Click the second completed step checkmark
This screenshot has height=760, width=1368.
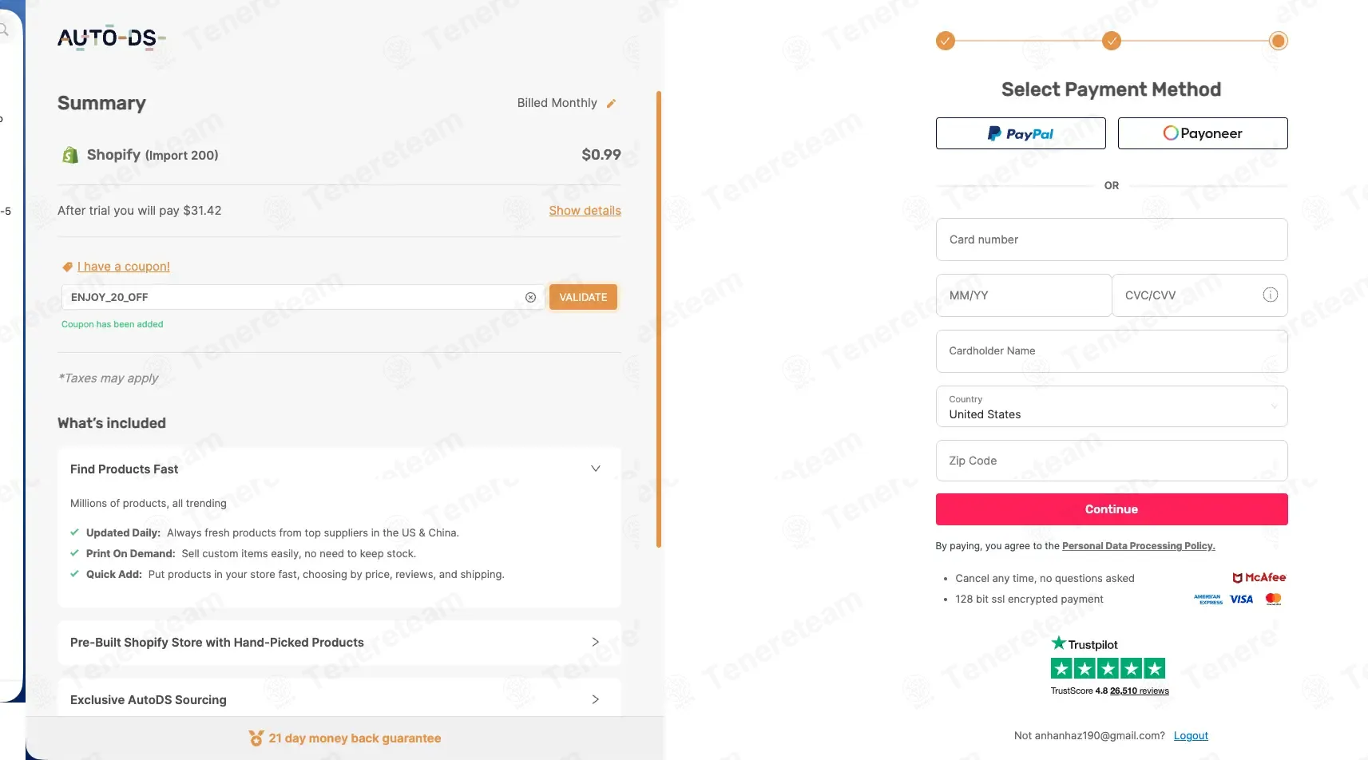1111,41
